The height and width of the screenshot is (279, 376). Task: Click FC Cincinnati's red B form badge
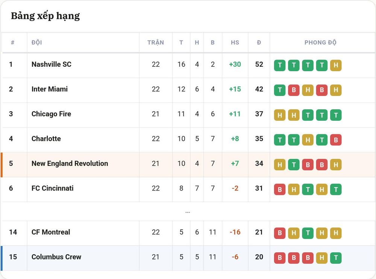coord(280,190)
